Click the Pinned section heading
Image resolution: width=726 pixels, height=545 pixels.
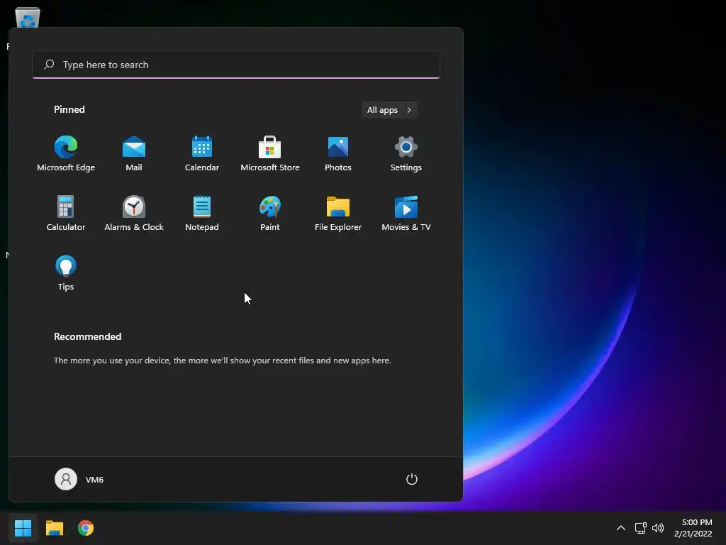(x=69, y=109)
